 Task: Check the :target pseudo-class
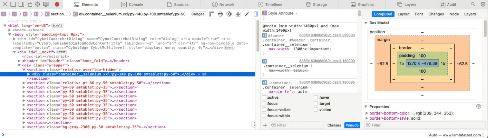click(316, 104)
